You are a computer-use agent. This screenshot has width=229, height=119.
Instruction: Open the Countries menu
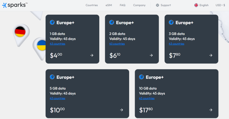click(x=92, y=5)
